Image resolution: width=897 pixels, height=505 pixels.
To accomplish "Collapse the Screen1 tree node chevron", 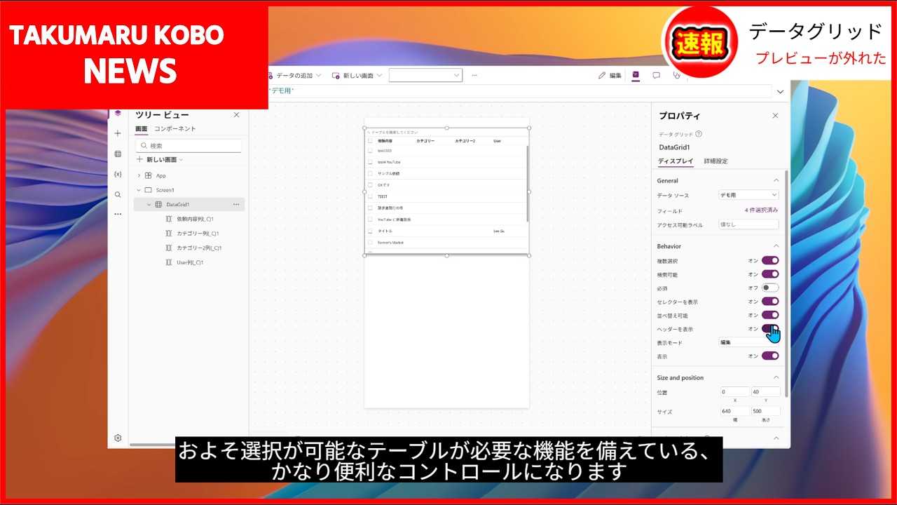I will [x=139, y=190].
